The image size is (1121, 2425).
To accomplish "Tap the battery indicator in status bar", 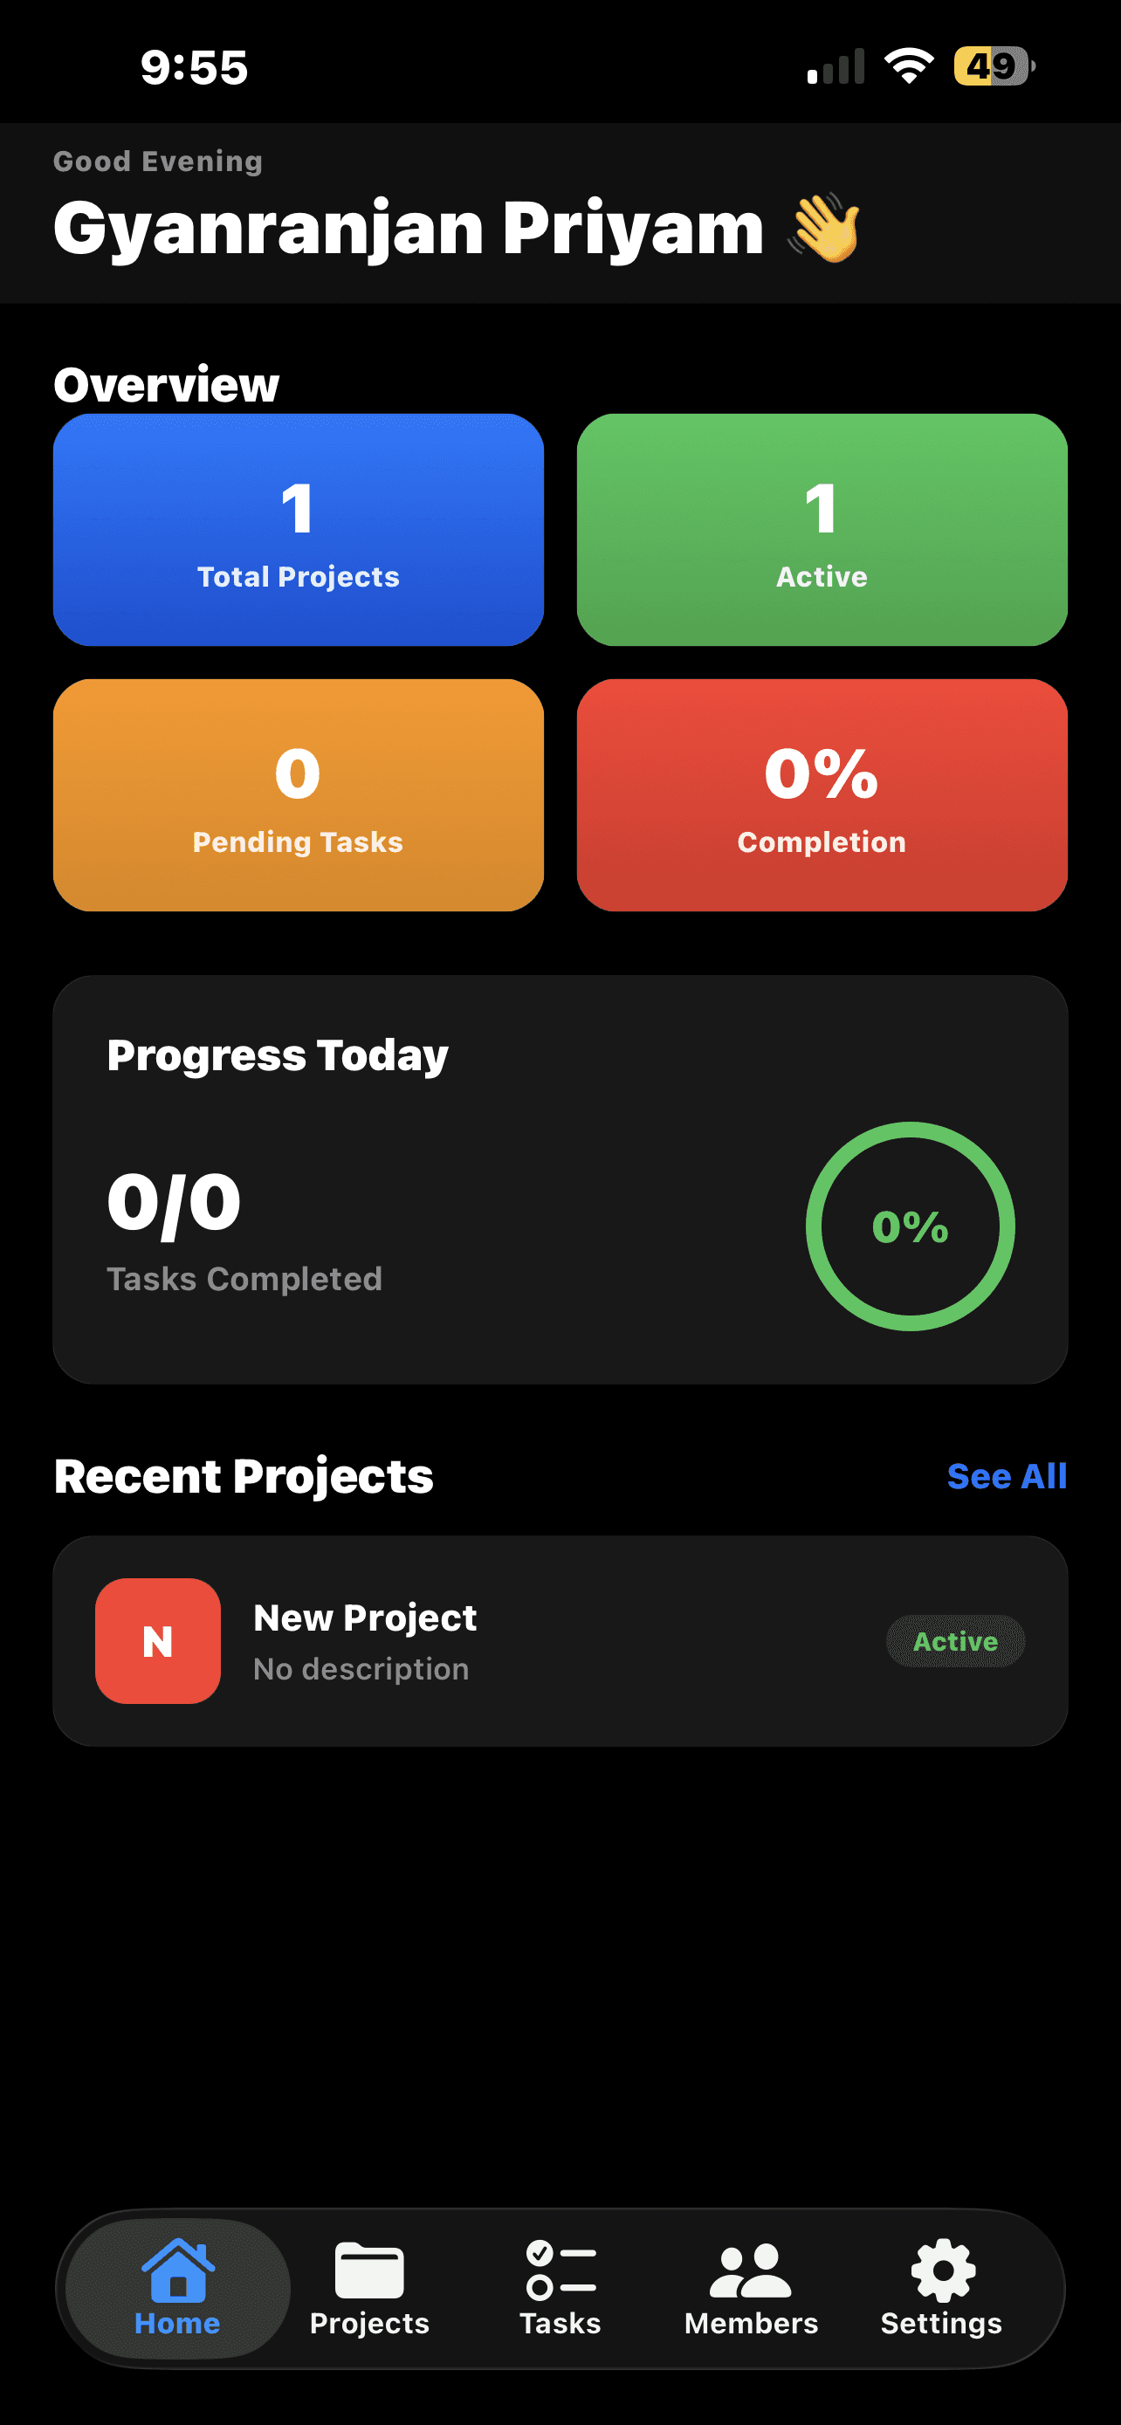I will point(993,67).
